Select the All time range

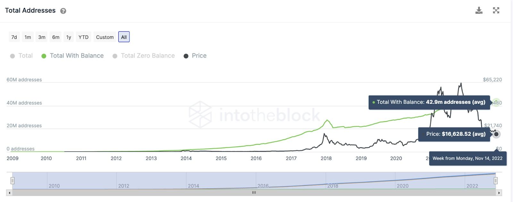pyautogui.click(x=124, y=37)
